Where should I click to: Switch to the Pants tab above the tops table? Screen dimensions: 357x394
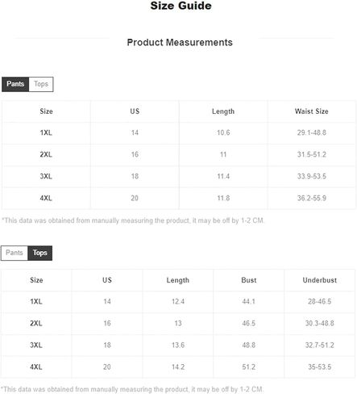(x=15, y=253)
